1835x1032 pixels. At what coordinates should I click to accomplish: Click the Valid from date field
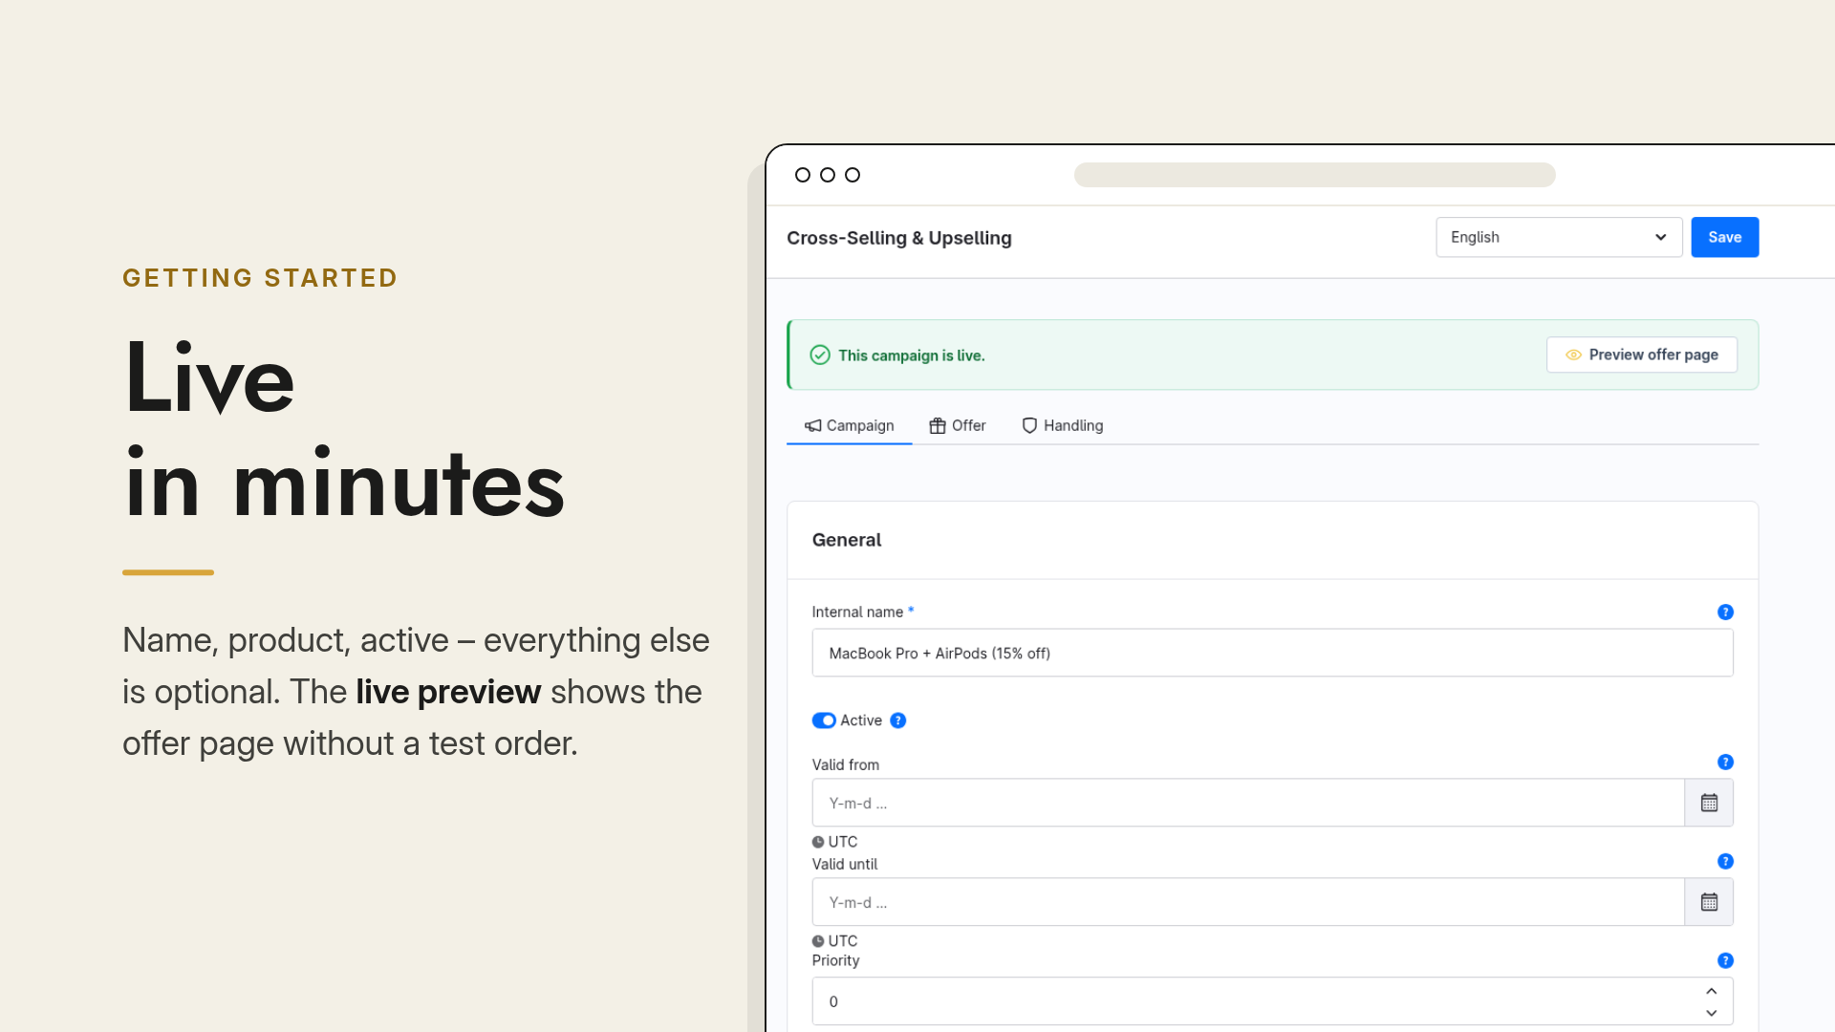1248,803
